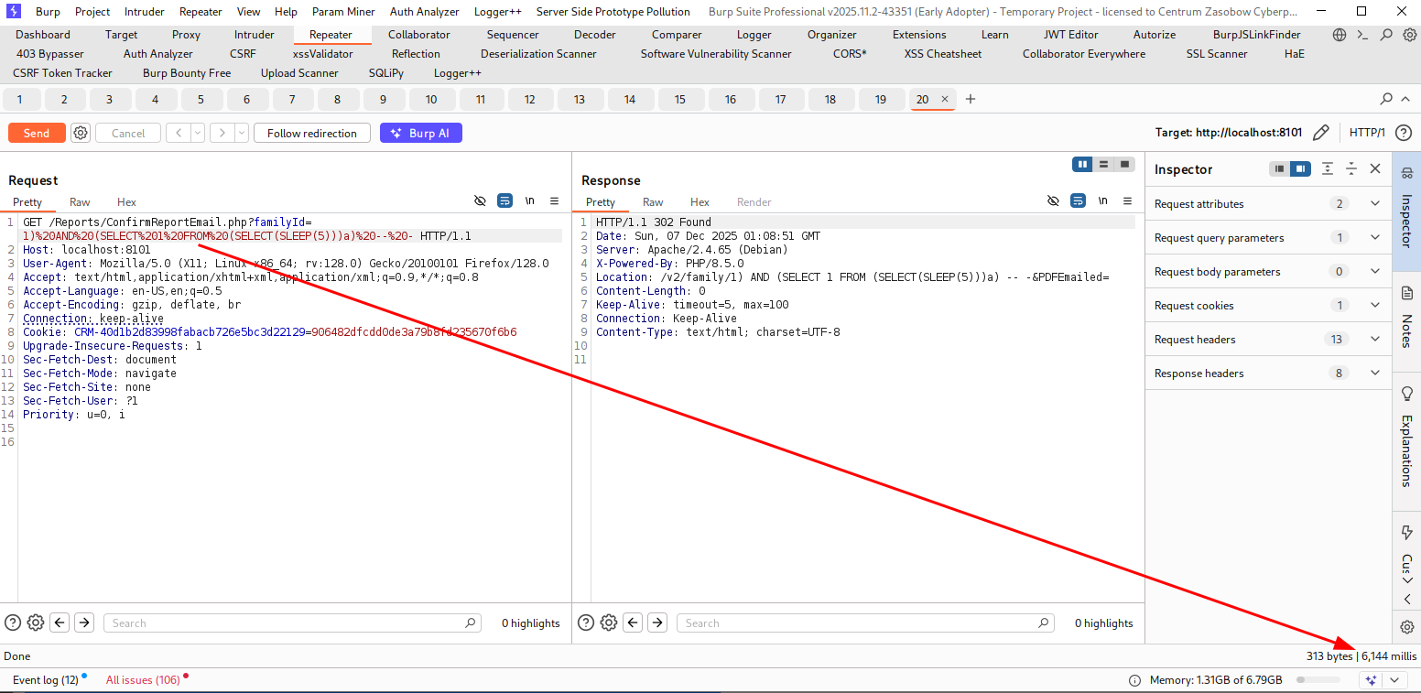This screenshot has width=1421, height=693.
Task: Toggle \n display in Request panel
Action: tap(529, 200)
